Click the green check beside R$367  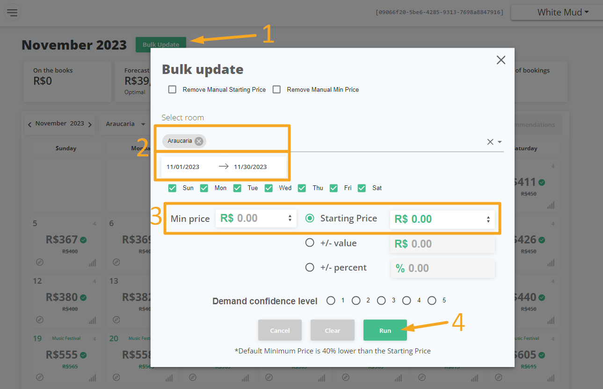tap(83, 240)
